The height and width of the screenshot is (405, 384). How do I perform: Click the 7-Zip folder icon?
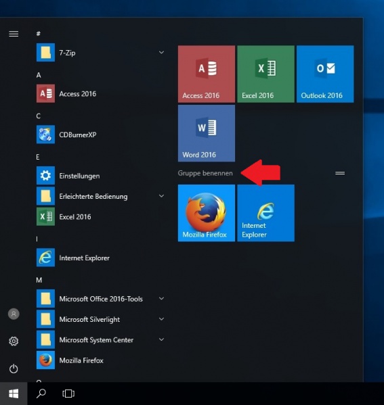click(45, 53)
